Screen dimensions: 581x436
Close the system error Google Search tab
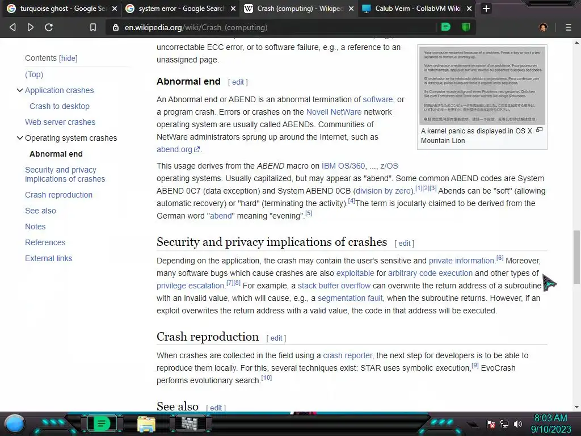(x=233, y=9)
